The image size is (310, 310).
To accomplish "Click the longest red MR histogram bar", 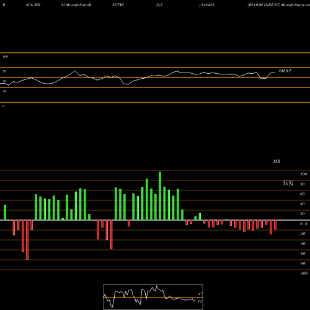I will [x=27, y=240].
